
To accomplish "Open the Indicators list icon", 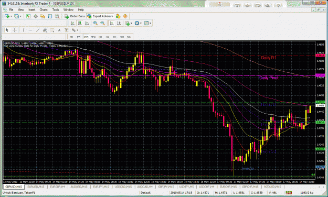I will point(128,23).
